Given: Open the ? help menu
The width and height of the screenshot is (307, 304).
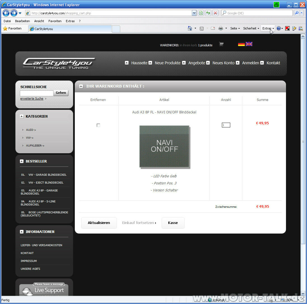Looking at the screenshot, I should (80, 21).
